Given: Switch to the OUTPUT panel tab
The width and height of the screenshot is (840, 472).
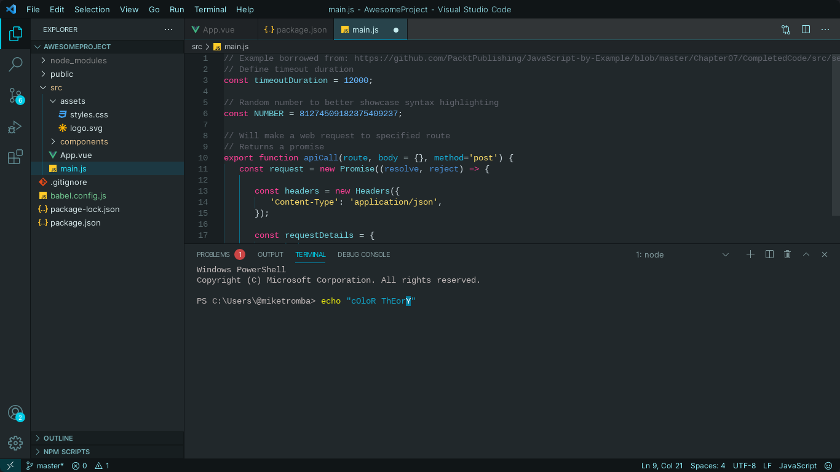Looking at the screenshot, I should [271, 254].
